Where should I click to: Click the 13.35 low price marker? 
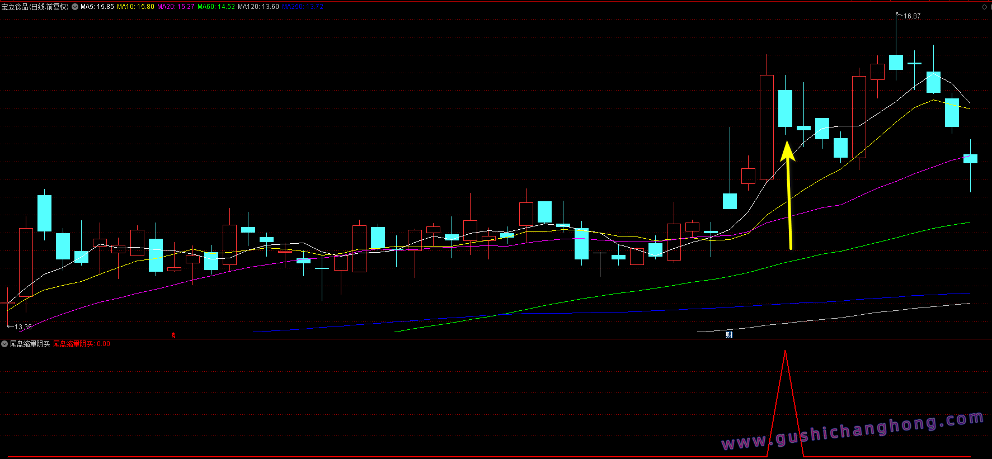22,326
